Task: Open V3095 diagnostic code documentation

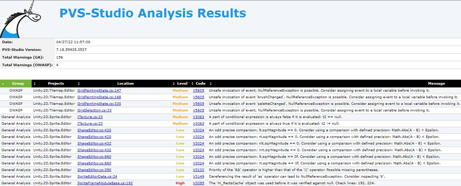Action: (199, 183)
